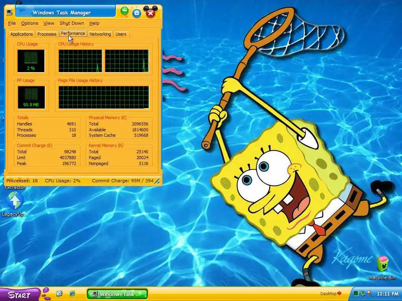Click the Available memory value 1814600

tap(140, 130)
